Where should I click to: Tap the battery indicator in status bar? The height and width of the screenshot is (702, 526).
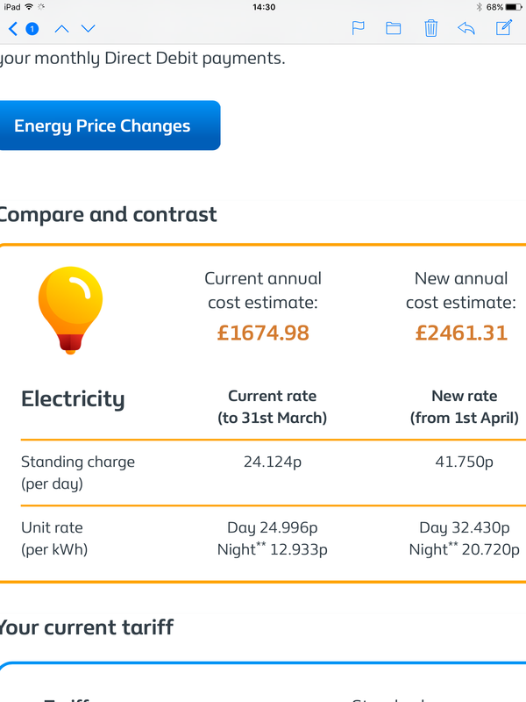(x=513, y=7)
